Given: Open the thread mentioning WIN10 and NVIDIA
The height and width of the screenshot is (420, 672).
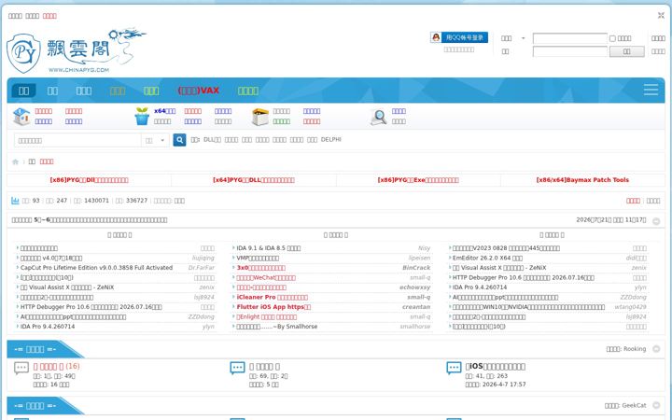Looking at the screenshot, I should coord(528,307).
